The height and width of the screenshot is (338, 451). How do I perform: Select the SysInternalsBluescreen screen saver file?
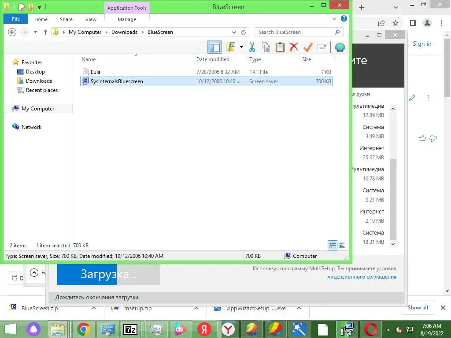tap(207, 81)
